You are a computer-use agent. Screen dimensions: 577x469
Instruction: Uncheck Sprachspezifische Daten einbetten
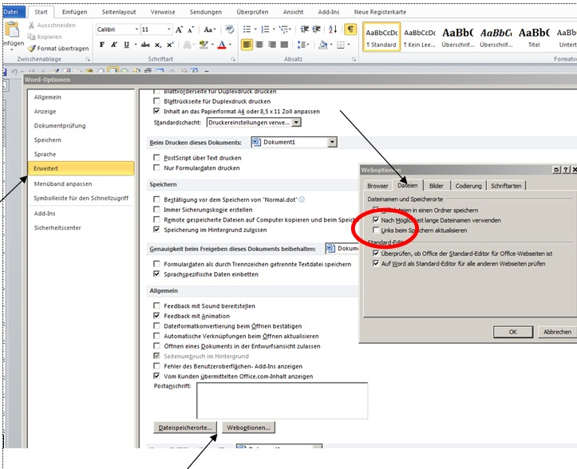156,274
